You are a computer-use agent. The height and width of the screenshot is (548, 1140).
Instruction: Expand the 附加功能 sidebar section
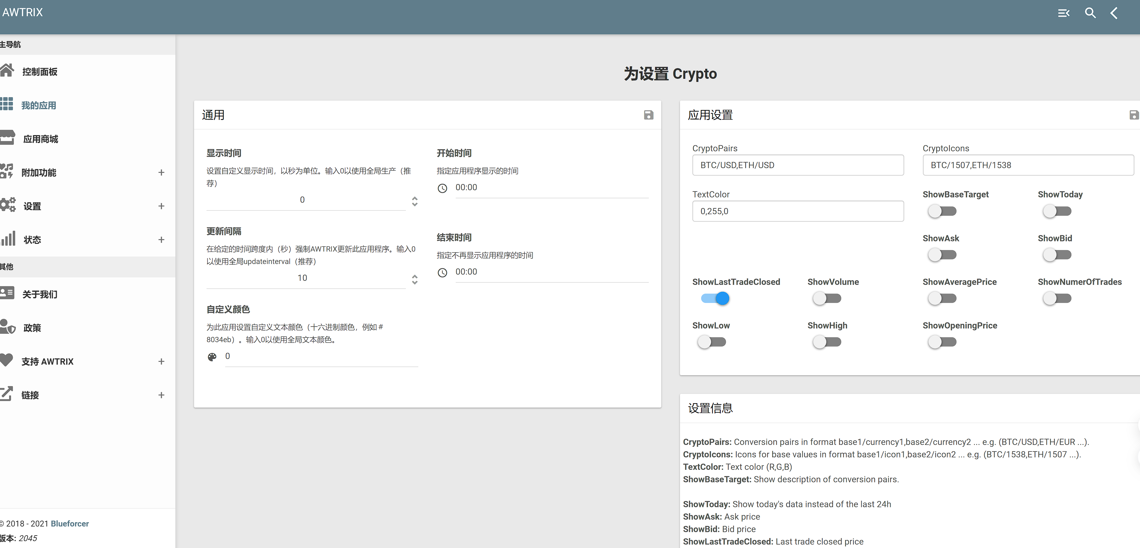point(161,172)
